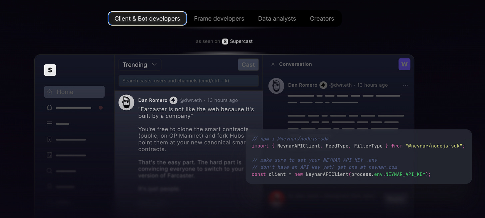Click the Conversation panel title
485x218 pixels.
[295, 64]
